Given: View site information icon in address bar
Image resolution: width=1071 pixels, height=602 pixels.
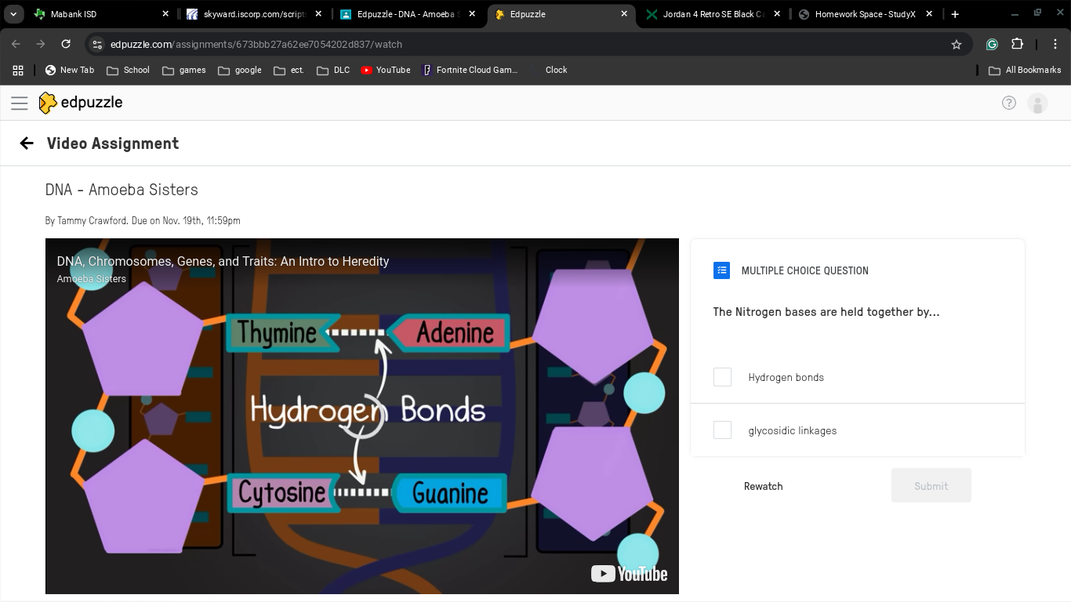Looking at the screenshot, I should click(96, 45).
